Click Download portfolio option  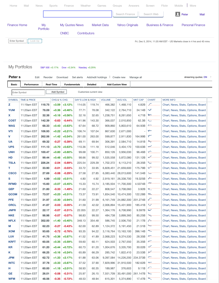tap(62, 77)
